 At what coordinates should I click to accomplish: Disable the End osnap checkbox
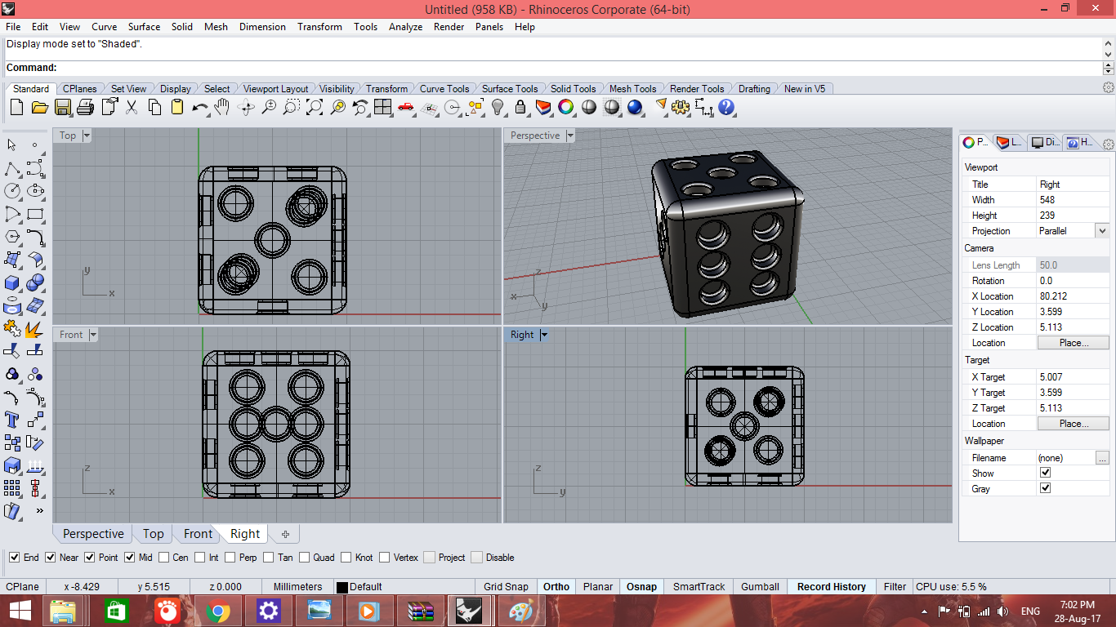15,558
